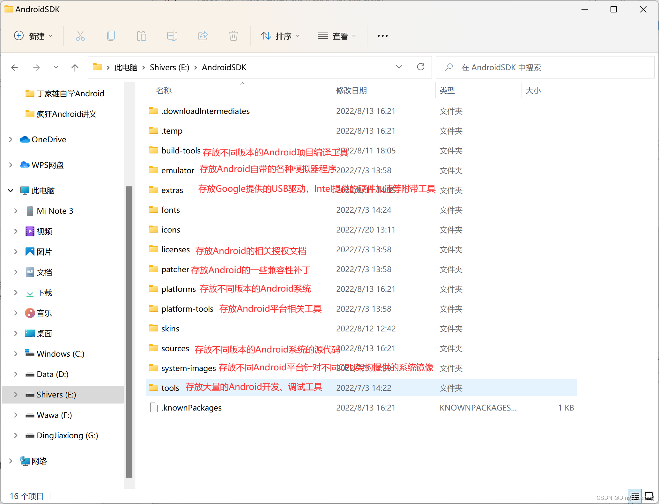The height and width of the screenshot is (504, 659).
Task: Go forward with the right arrow
Action: [36, 67]
